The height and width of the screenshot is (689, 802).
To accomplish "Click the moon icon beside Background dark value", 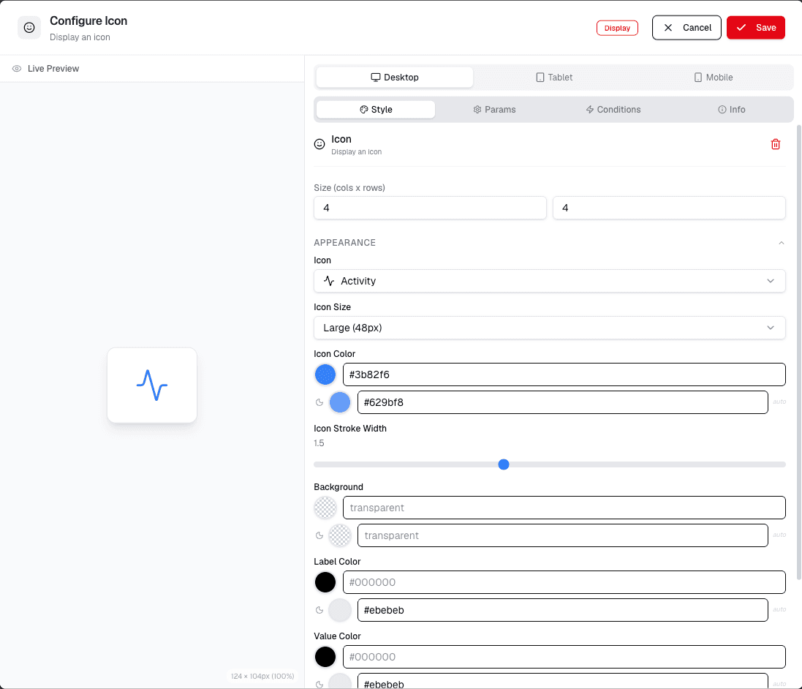I will pyautogui.click(x=319, y=535).
